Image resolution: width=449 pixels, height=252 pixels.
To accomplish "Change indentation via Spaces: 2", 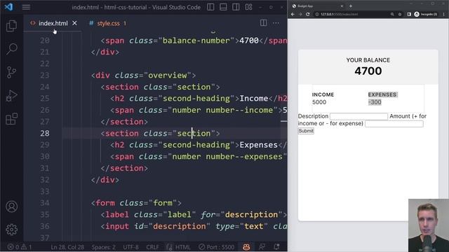I will point(103,247).
